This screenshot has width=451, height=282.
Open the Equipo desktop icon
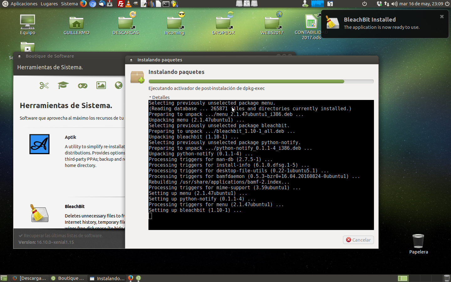point(28,24)
